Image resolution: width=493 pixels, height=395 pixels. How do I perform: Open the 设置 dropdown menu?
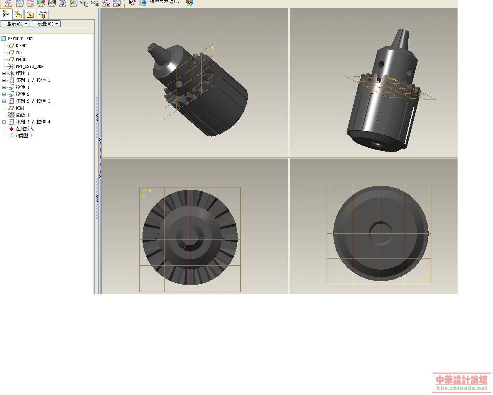pyautogui.click(x=45, y=24)
